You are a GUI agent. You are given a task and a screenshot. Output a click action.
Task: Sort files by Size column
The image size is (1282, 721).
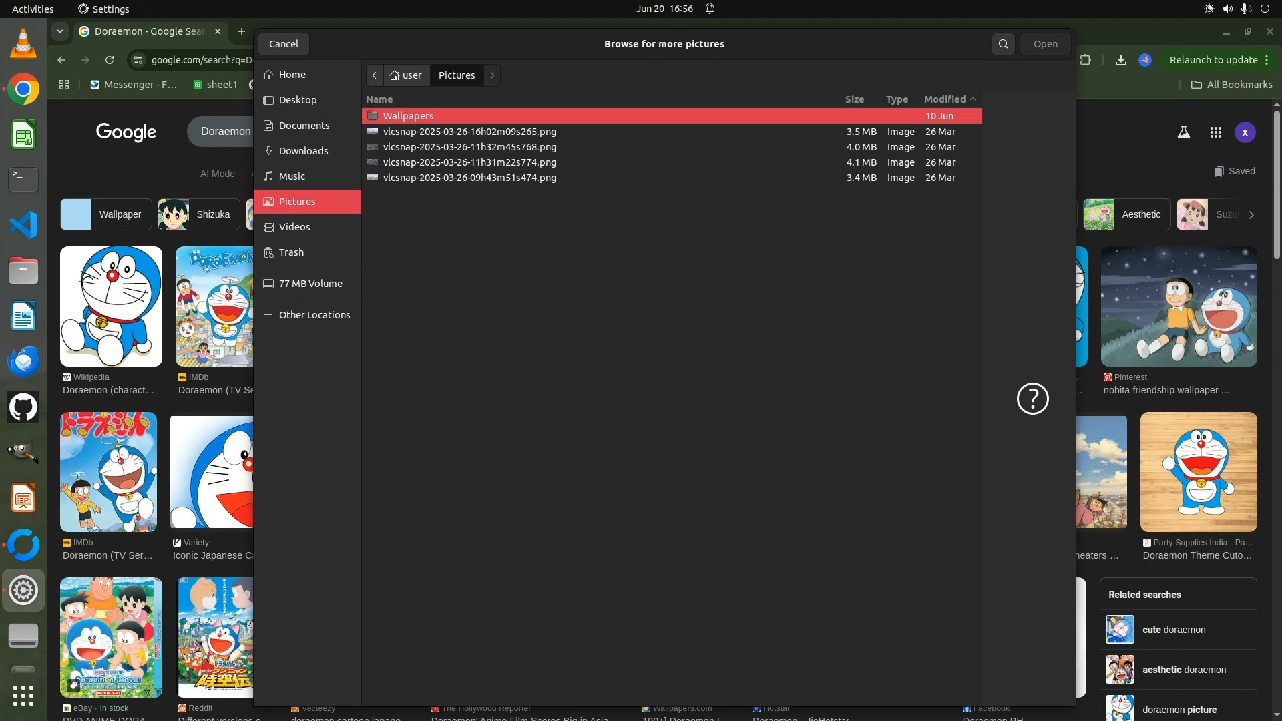click(854, 99)
